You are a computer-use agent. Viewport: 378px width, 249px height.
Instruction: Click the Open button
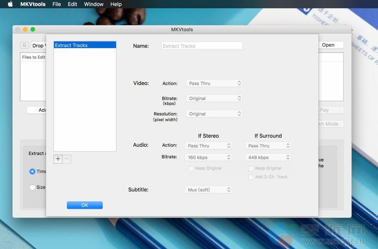point(328,45)
